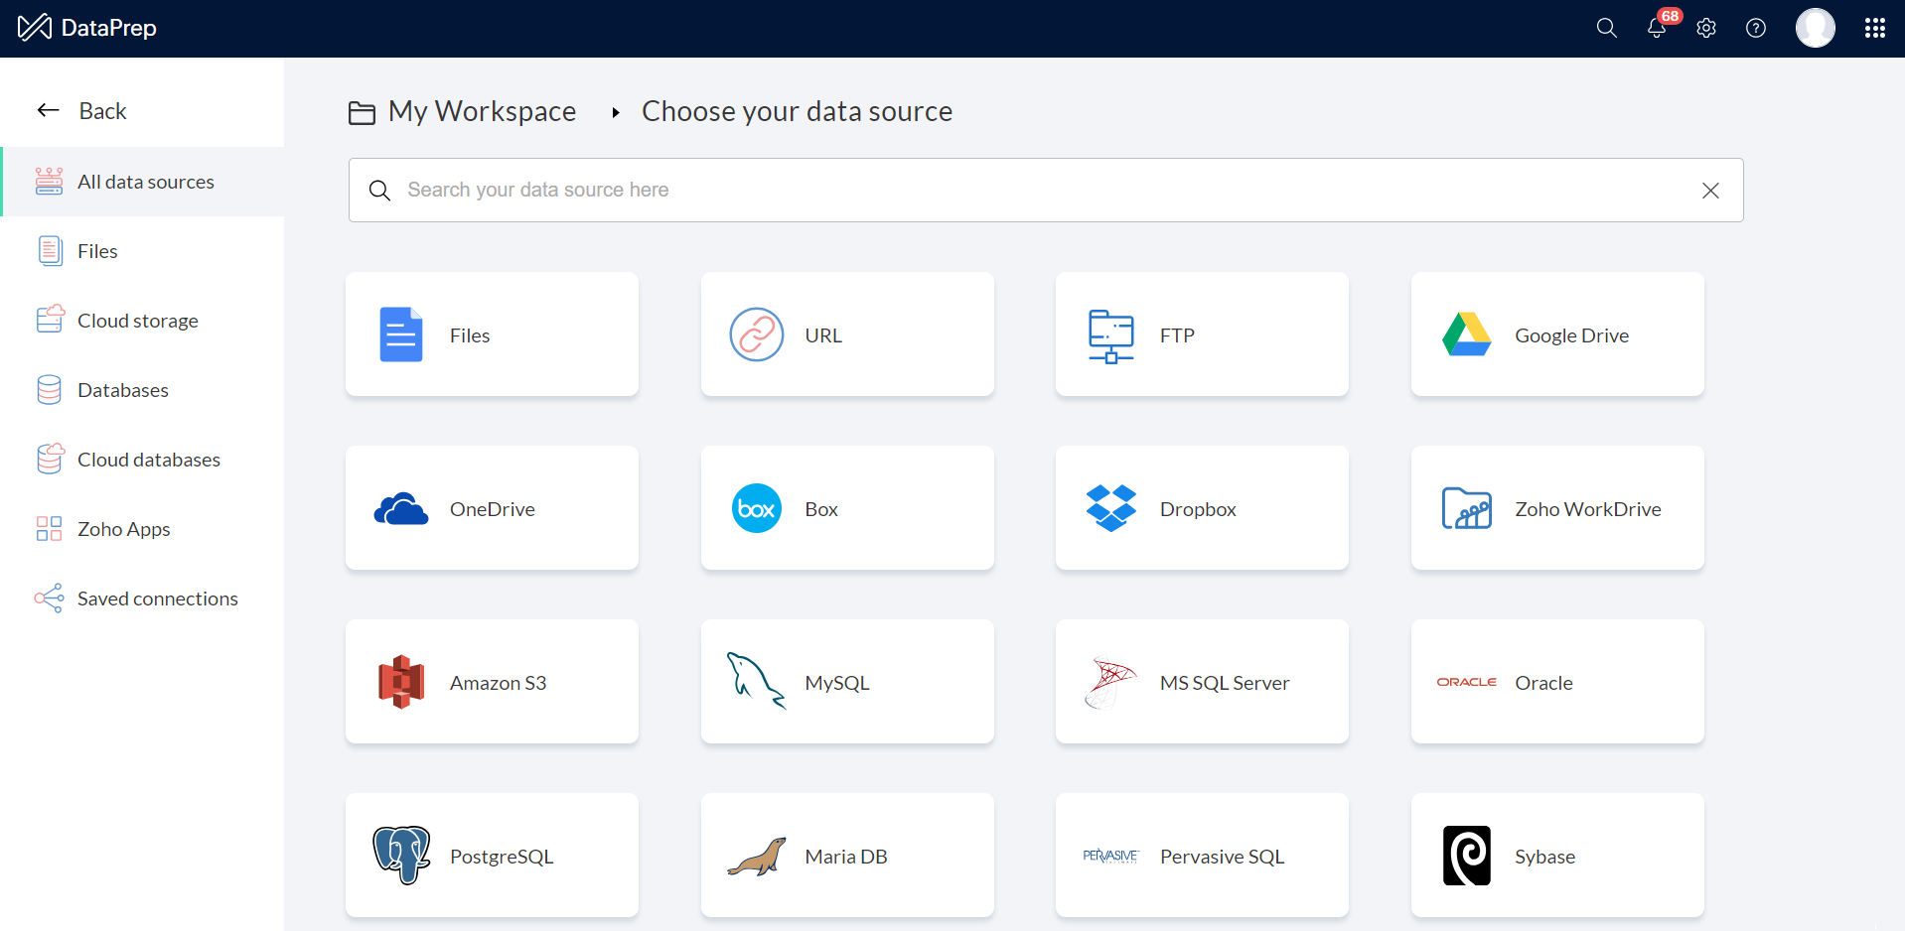Click the 'Oracle' card label

click(1543, 683)
